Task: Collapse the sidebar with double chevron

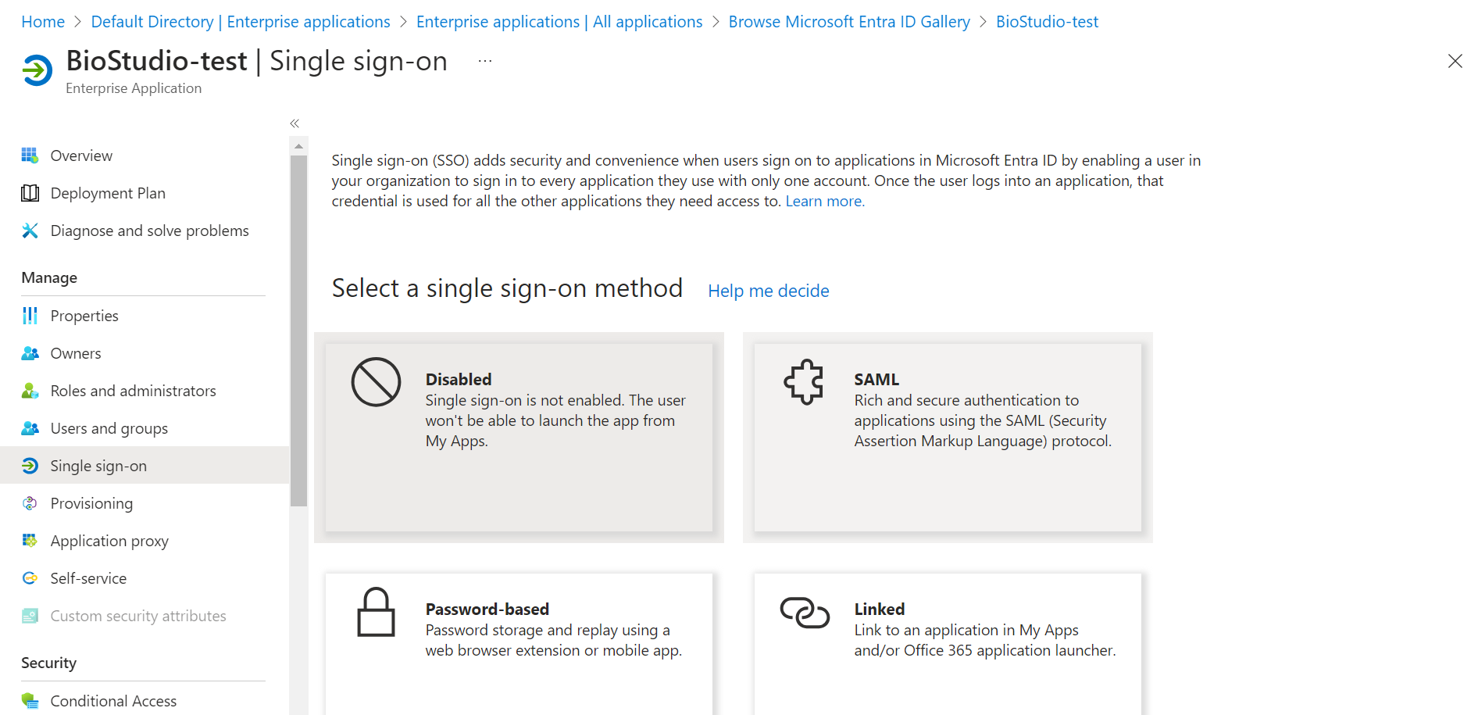Action: [295, 123]
